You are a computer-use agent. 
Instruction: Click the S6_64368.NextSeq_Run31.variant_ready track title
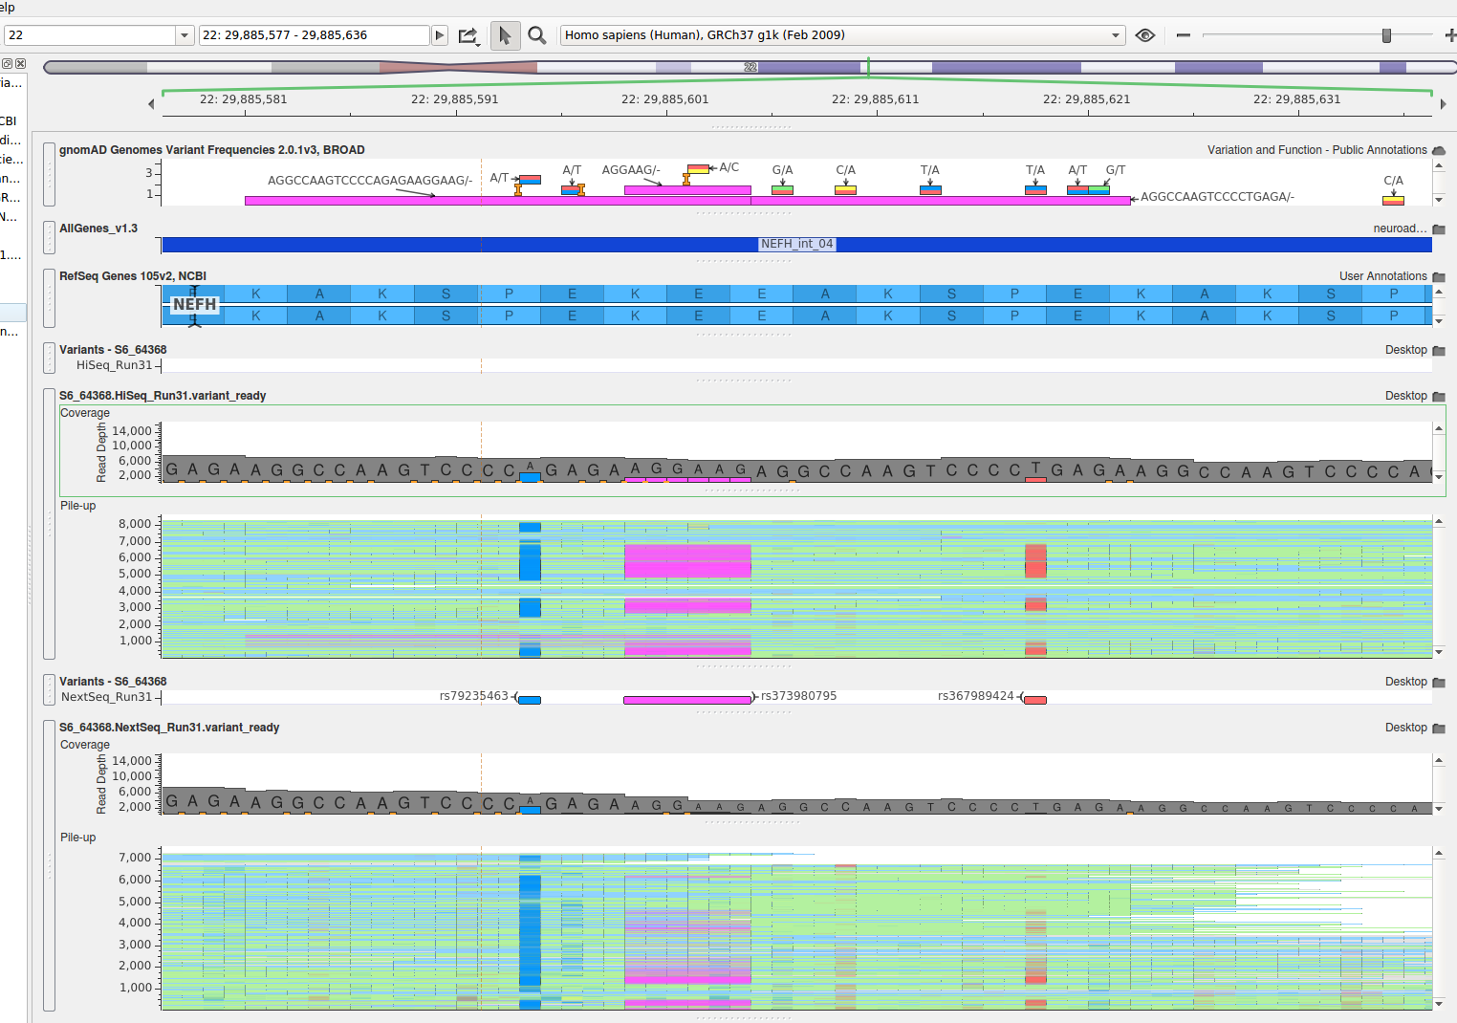tap(169, 728)
